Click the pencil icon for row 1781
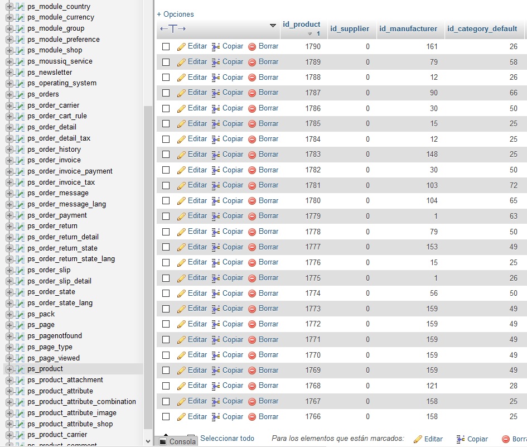 click(181, 186)
